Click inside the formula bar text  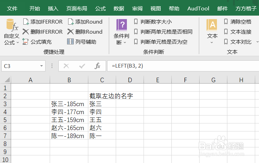[127, 66]
